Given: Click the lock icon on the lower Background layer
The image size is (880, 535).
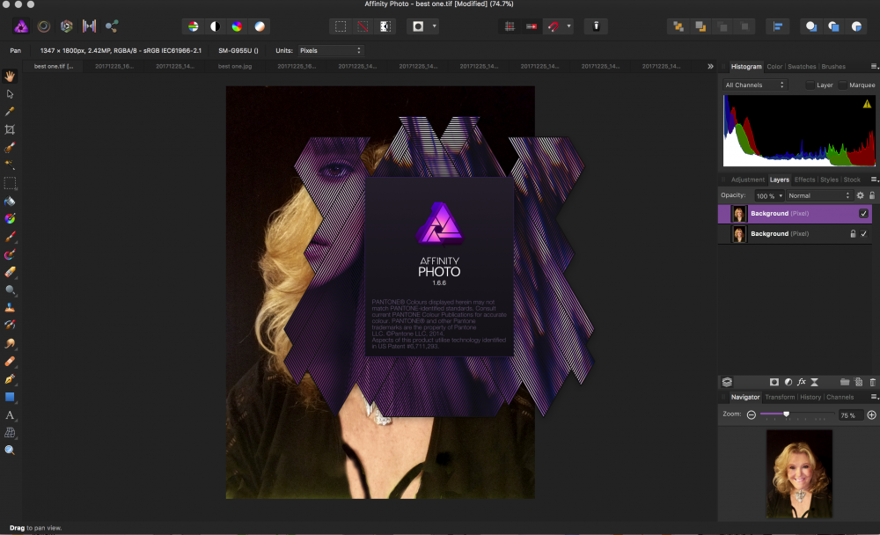Looking at the screenshot, I should pos(853,233).
